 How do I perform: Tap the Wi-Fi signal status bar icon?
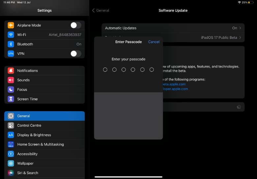pos(239,2)
